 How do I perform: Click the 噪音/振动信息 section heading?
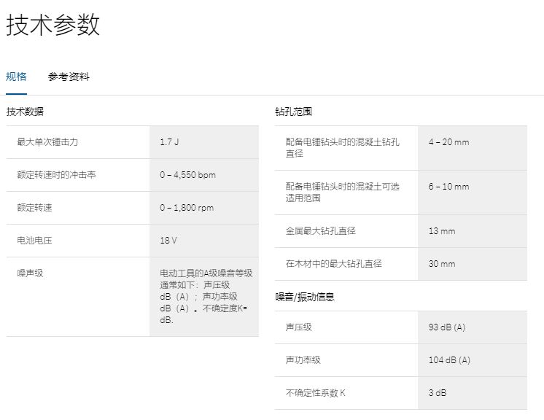coord(305,297)
